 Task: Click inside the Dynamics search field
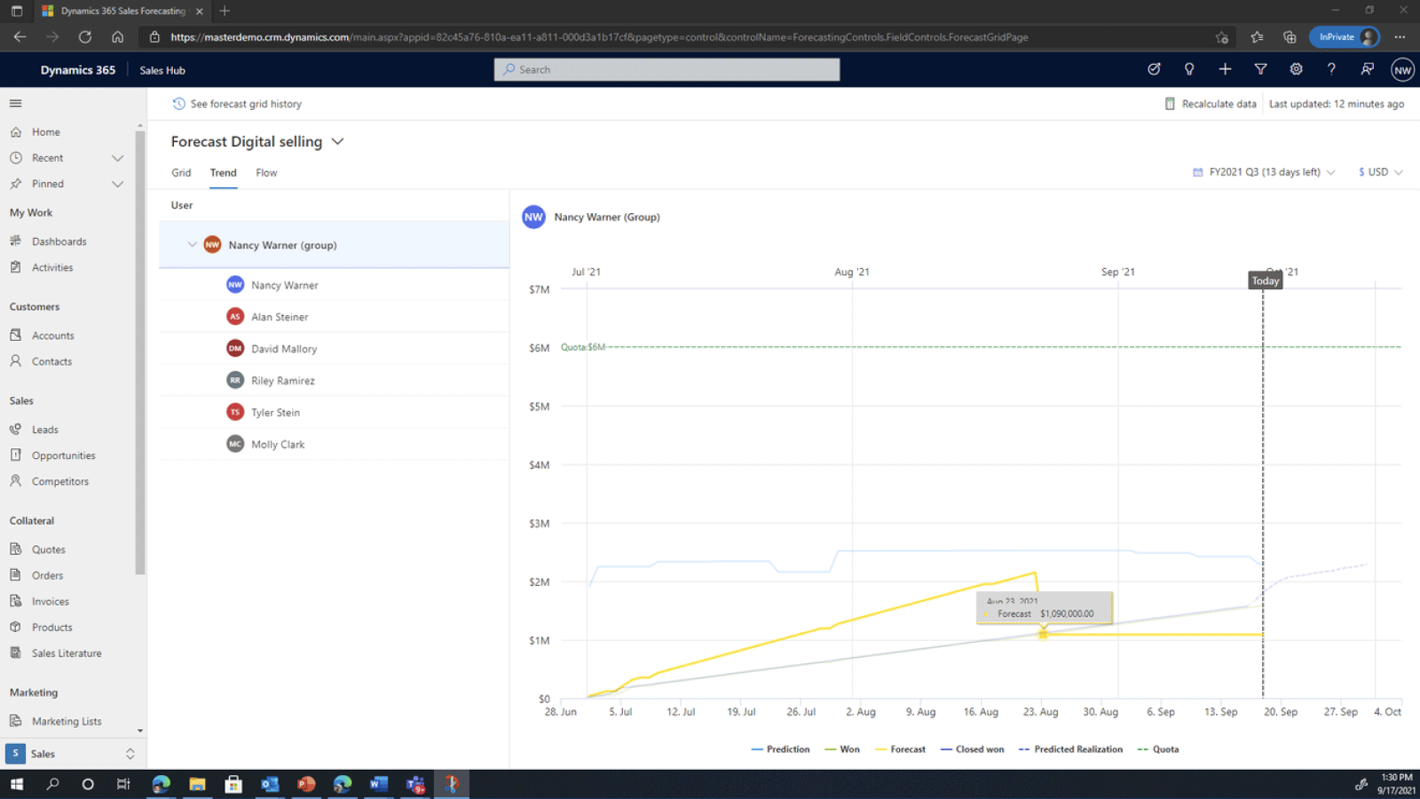tap(667, 69)
